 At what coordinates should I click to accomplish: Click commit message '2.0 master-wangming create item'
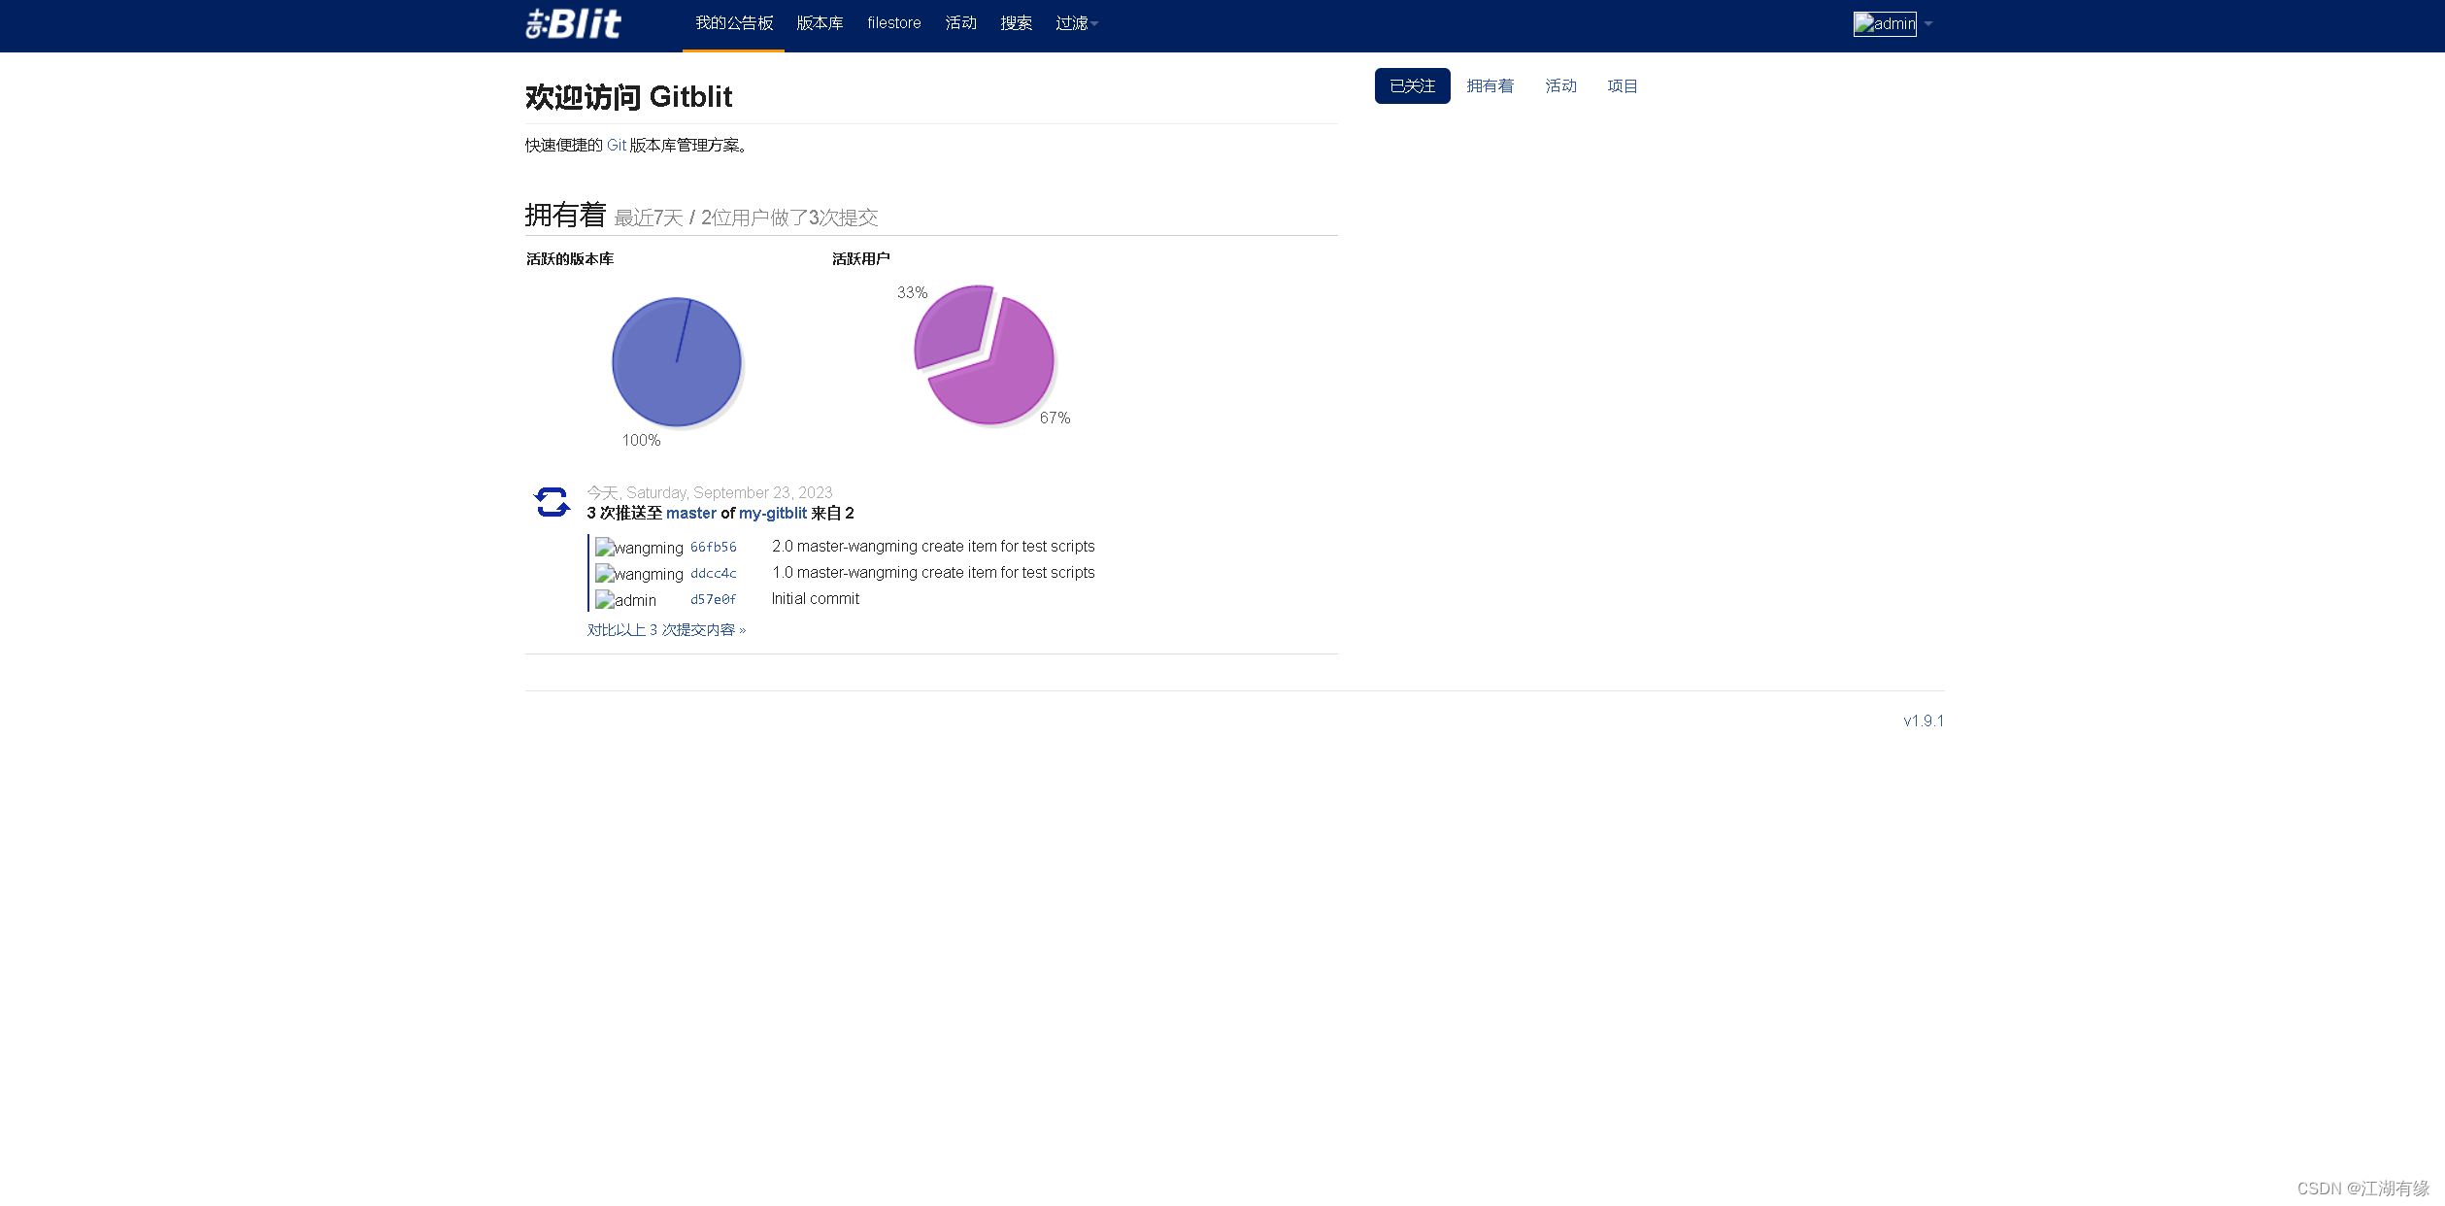pos(933,547)
